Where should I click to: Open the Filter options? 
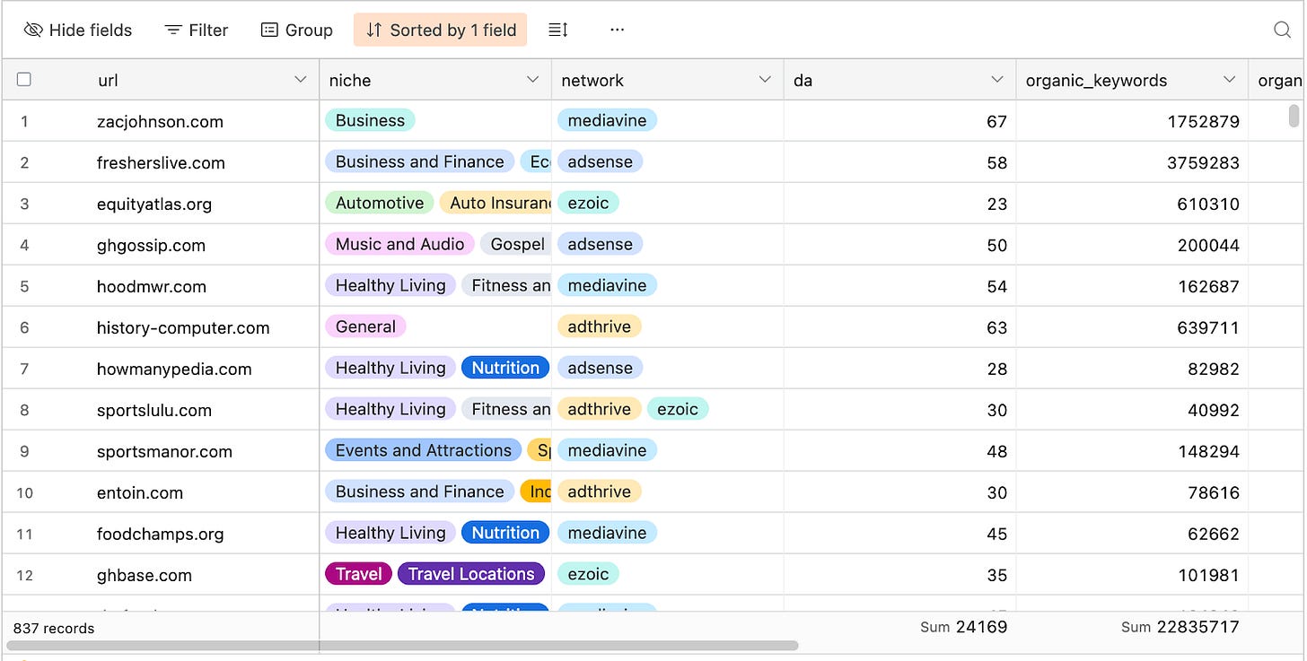click(x=197, y=30)
